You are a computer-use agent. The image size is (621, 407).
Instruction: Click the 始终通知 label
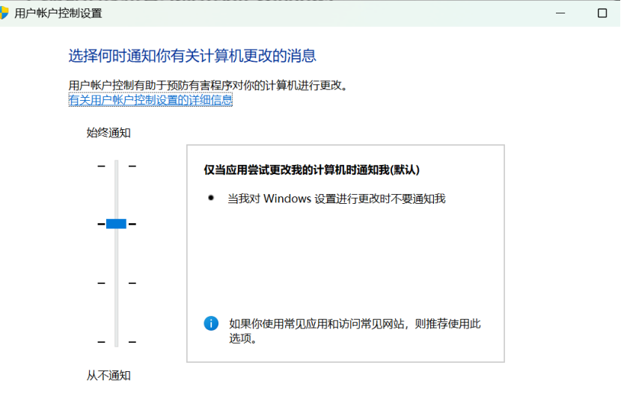click(x=108, y=133)
